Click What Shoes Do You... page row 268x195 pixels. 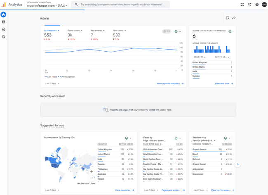[x=163, y=154]
